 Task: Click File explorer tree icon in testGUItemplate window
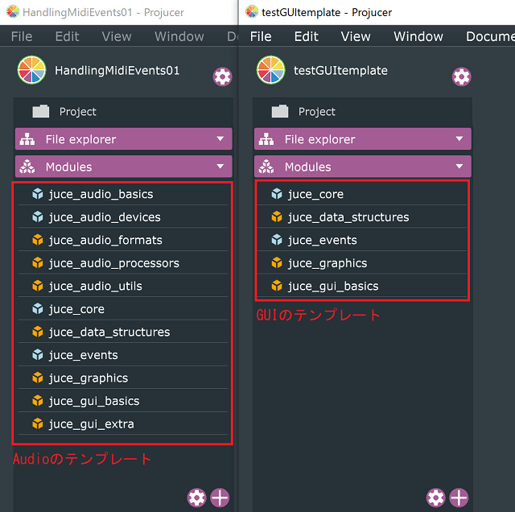[266, 139]
